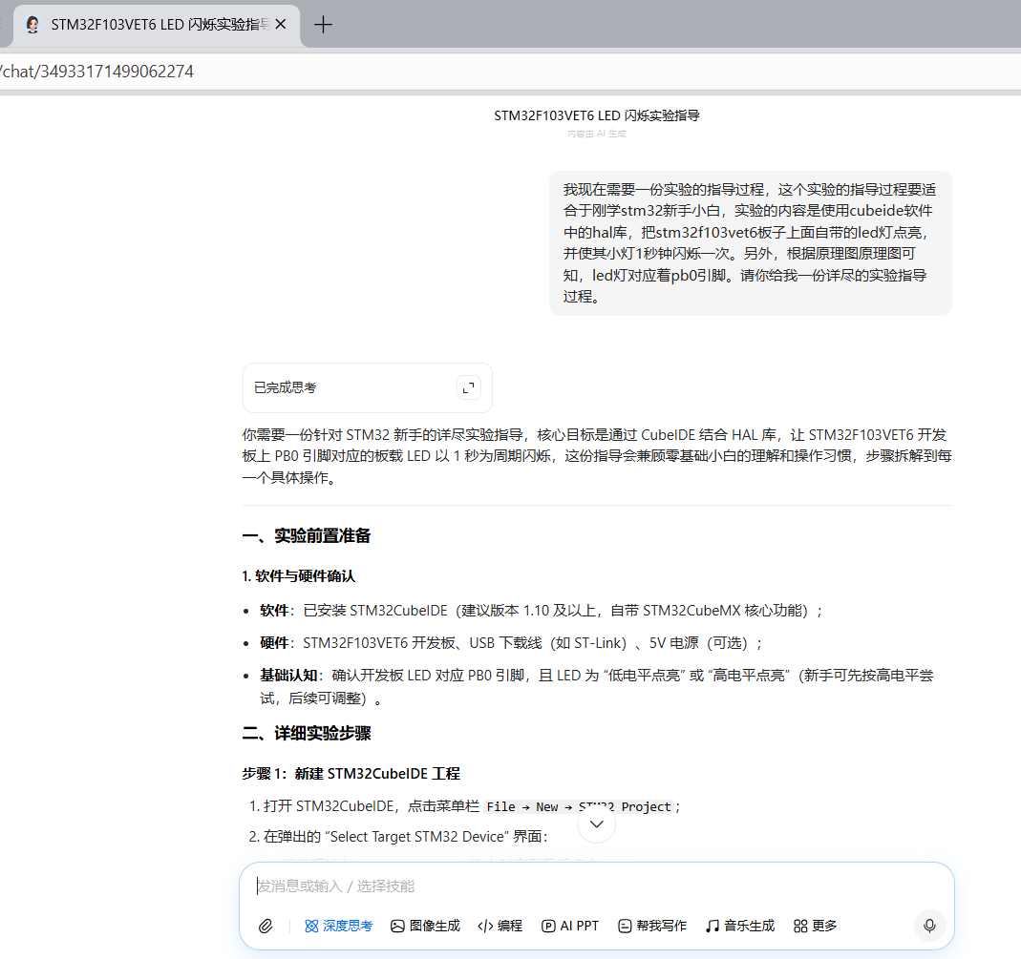Click the message input field

click(596, 886)
